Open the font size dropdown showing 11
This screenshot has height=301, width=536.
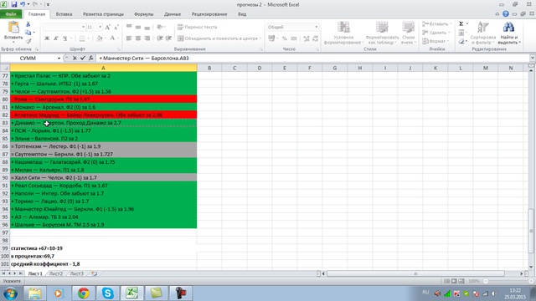click(100, 27)
